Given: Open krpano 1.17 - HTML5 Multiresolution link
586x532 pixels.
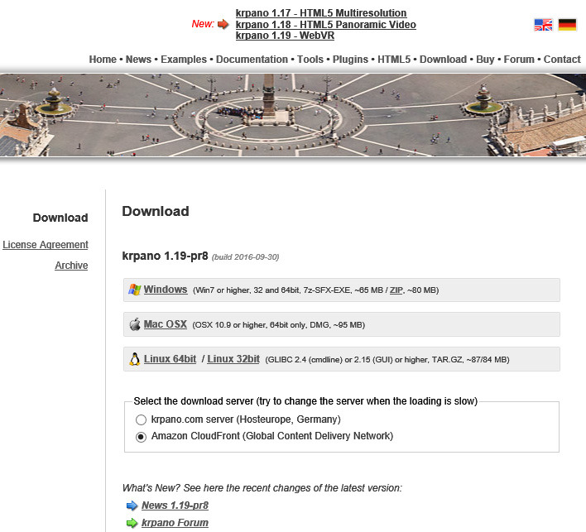Looking at the screenshot, I should click(321, 13).
